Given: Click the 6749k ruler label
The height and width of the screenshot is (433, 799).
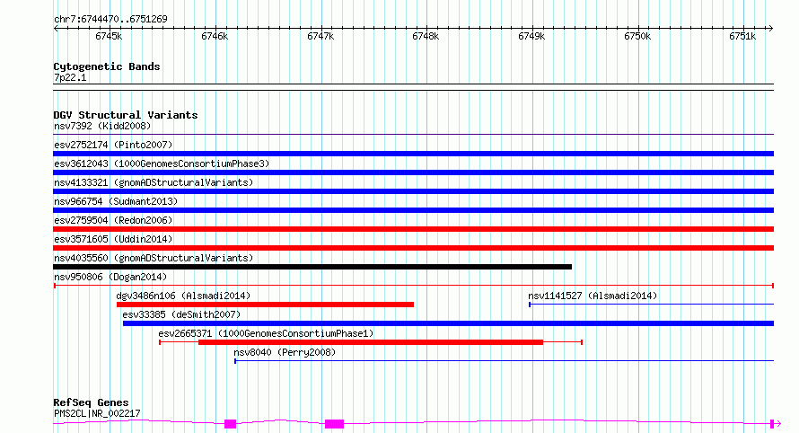Looking at the screenshot, I should tap(531, 36).
